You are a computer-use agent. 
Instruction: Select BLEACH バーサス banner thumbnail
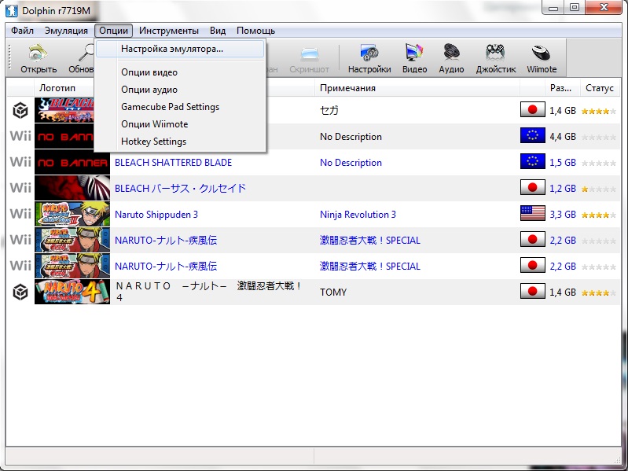[72, 188]
